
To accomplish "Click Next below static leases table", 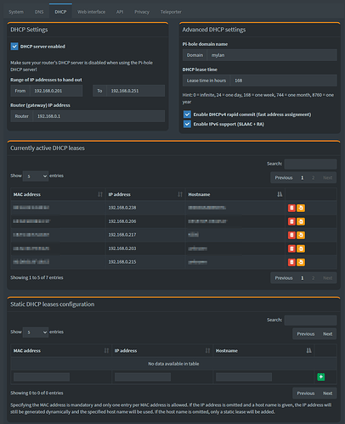I will (x=327, y=393).
